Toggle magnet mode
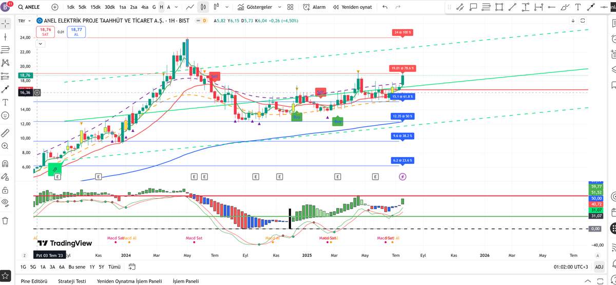Screen dimensions: 616x285 click(x=6, y=164)
